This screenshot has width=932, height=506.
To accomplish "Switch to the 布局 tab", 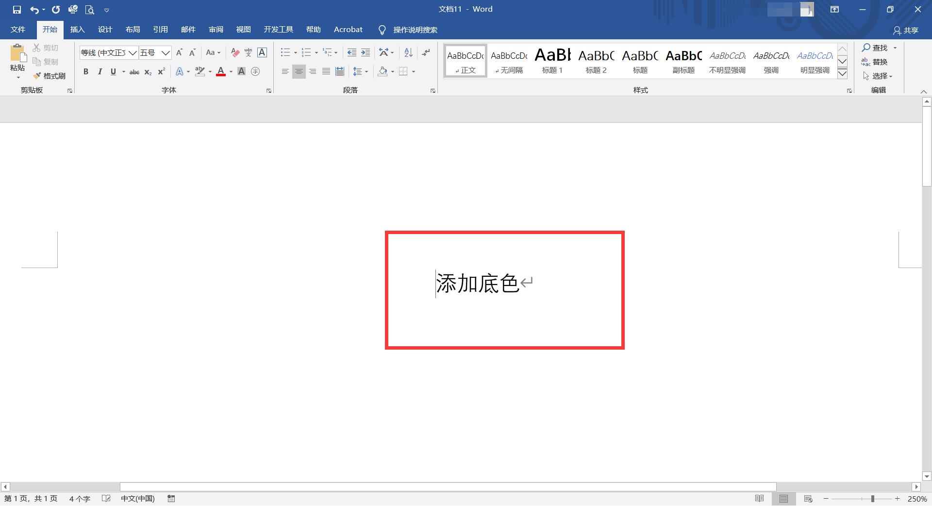I will (133, 30).
